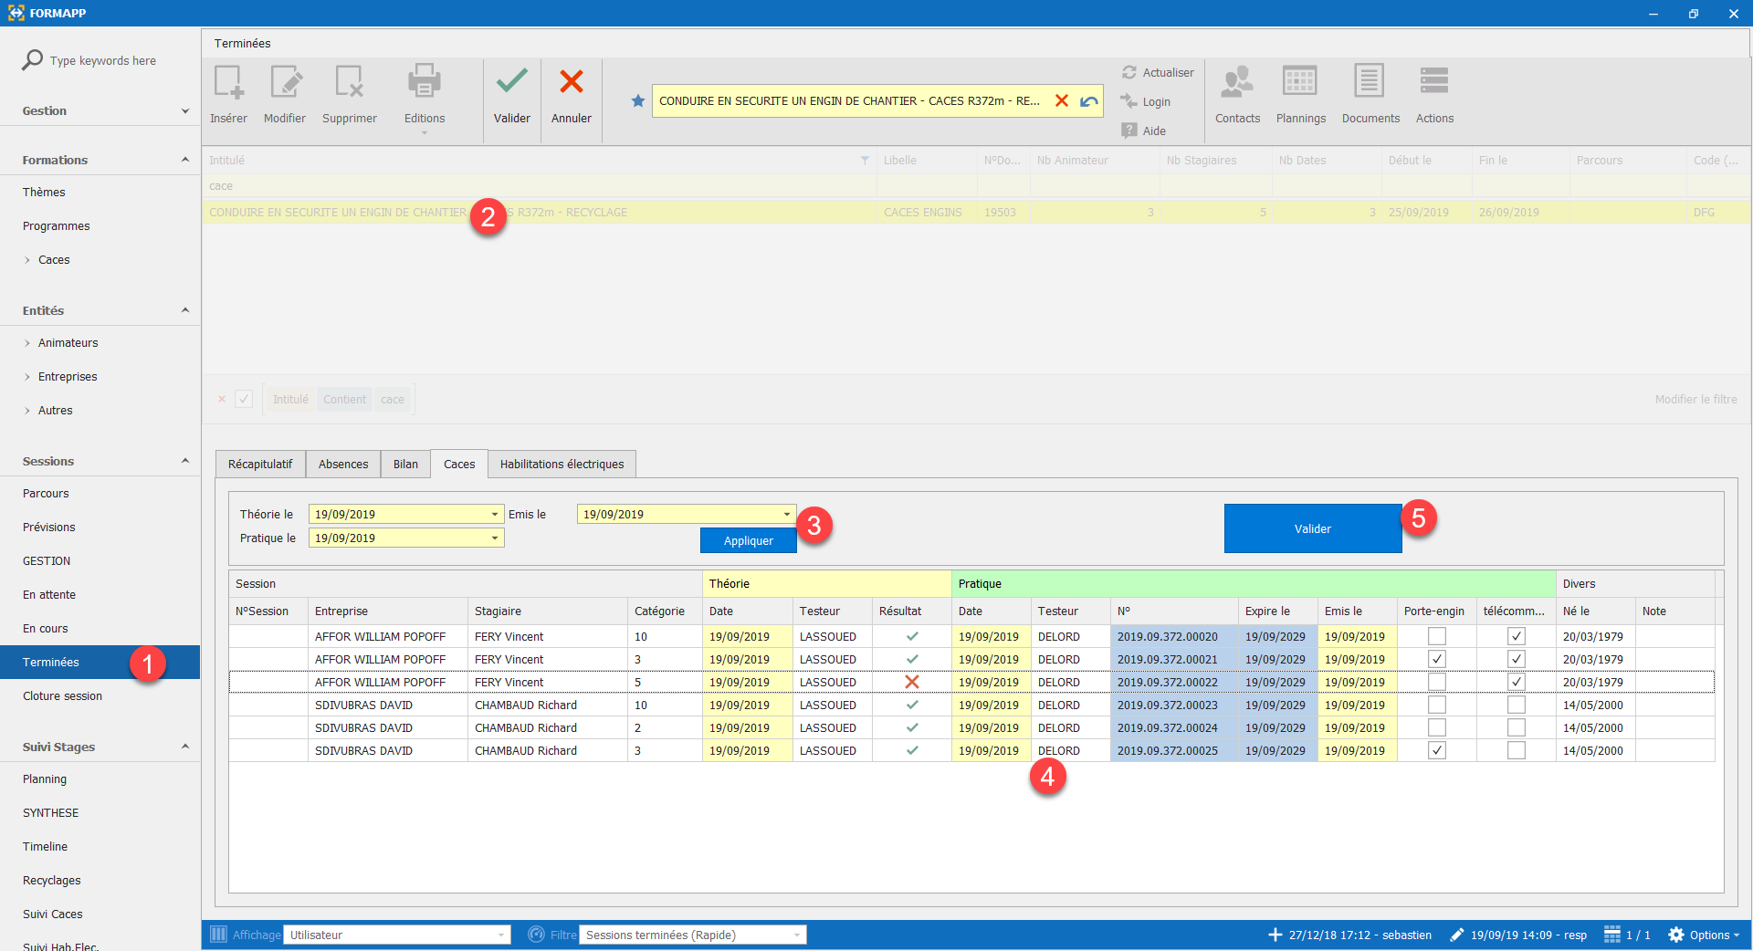Click the blue Appliquer button
This screenshot has width=1753, height=951.
coord(748,540)
